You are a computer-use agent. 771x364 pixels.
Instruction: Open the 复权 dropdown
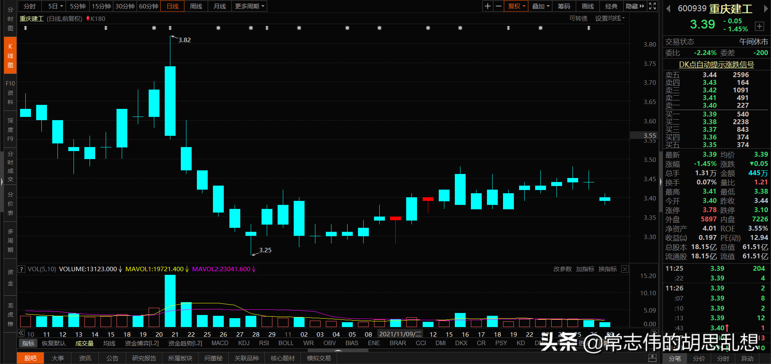click(x=516, y=6)
